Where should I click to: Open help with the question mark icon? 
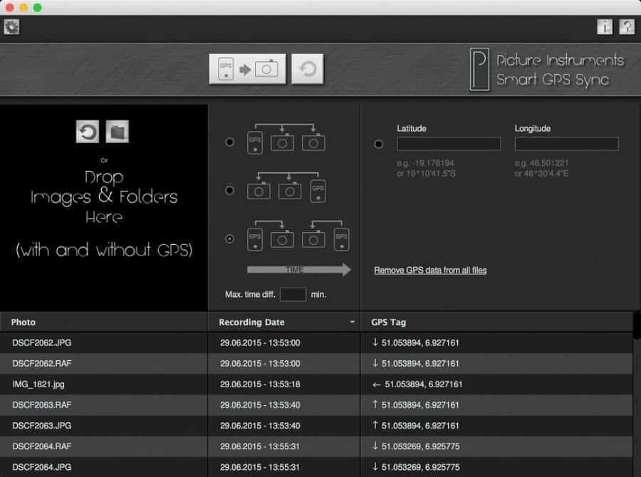point(627,27)
